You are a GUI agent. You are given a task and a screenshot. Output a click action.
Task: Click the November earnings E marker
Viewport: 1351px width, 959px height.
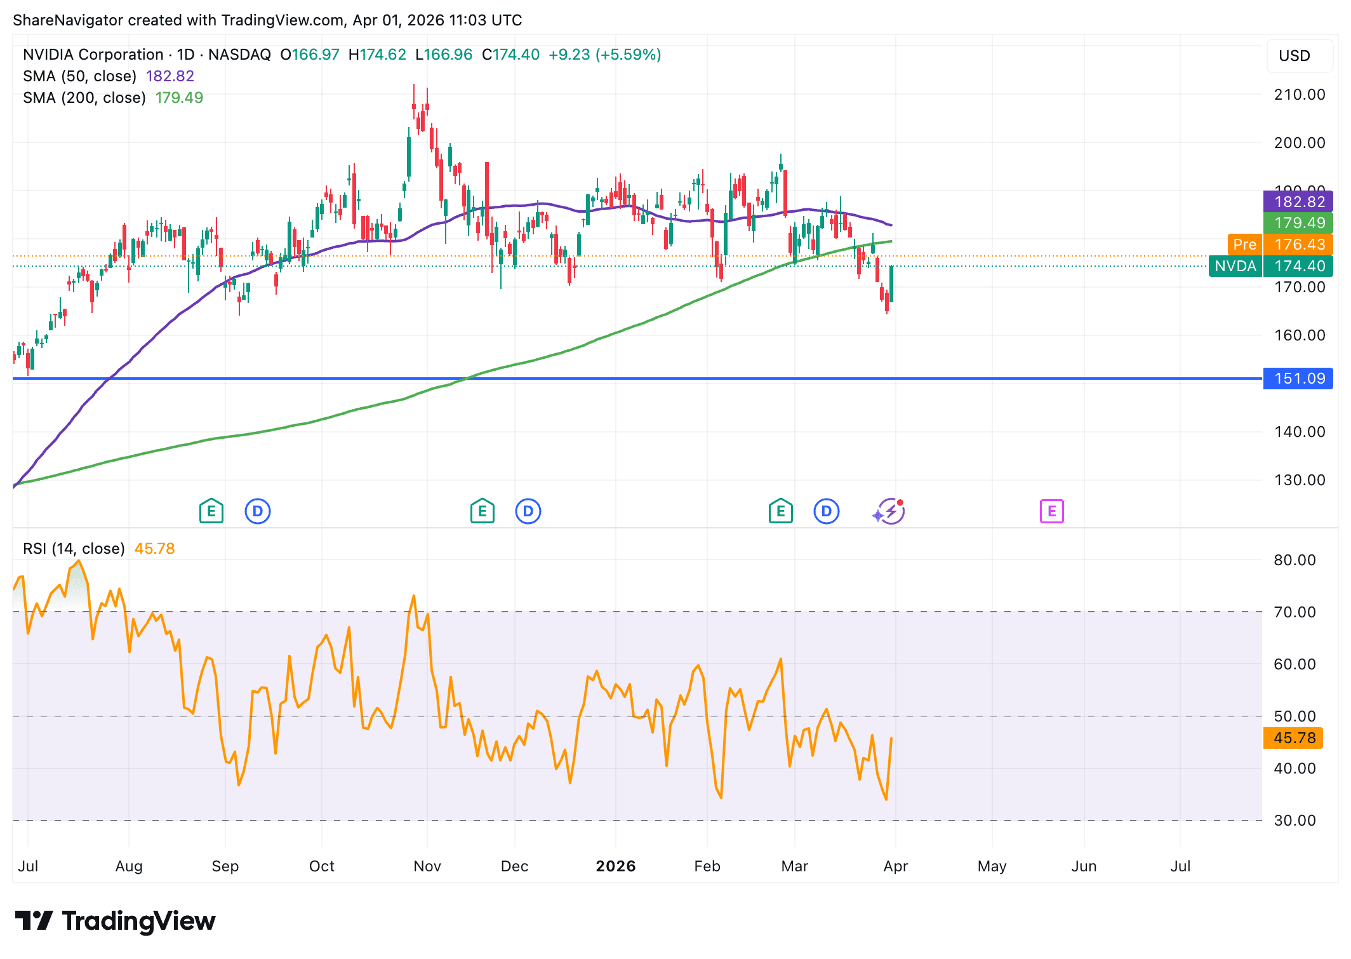coord(482,511)
